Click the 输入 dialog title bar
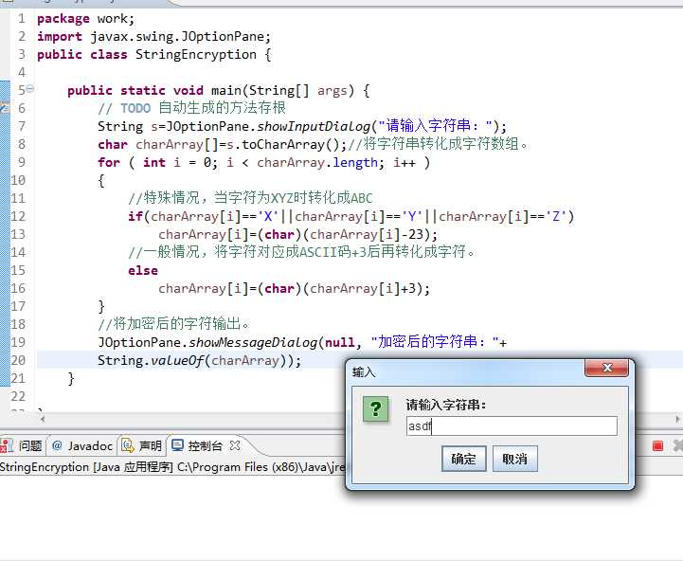Image resolution: width=683 pixels, height=561 pixels. (466, 371)
